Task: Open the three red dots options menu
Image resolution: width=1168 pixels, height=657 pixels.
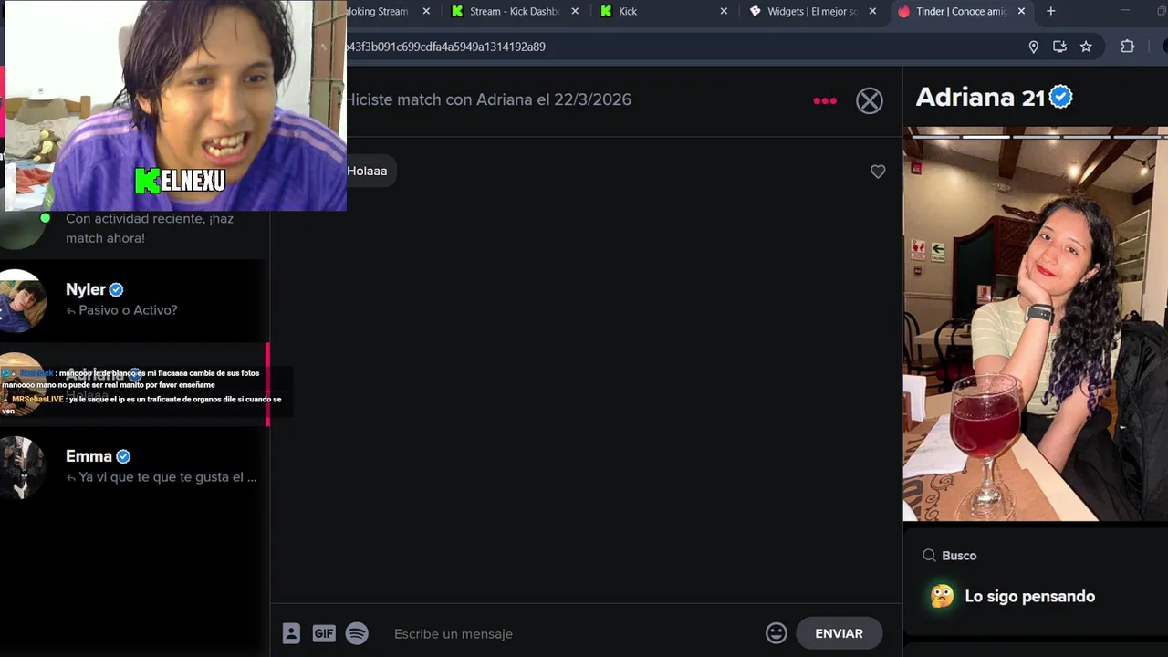Action: tap(825, 100)
